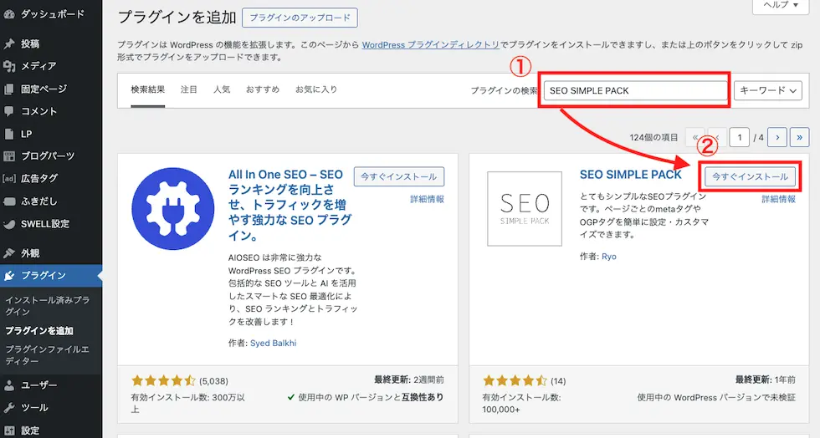Click the wrench icon beside ツール
The width and height of the screenshot is (820, 438).
point(8,408)
